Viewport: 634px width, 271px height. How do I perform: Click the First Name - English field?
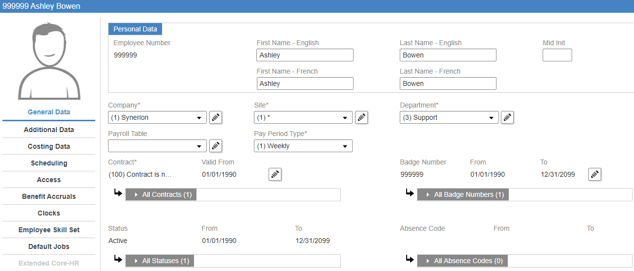click(x=304, y=55)
